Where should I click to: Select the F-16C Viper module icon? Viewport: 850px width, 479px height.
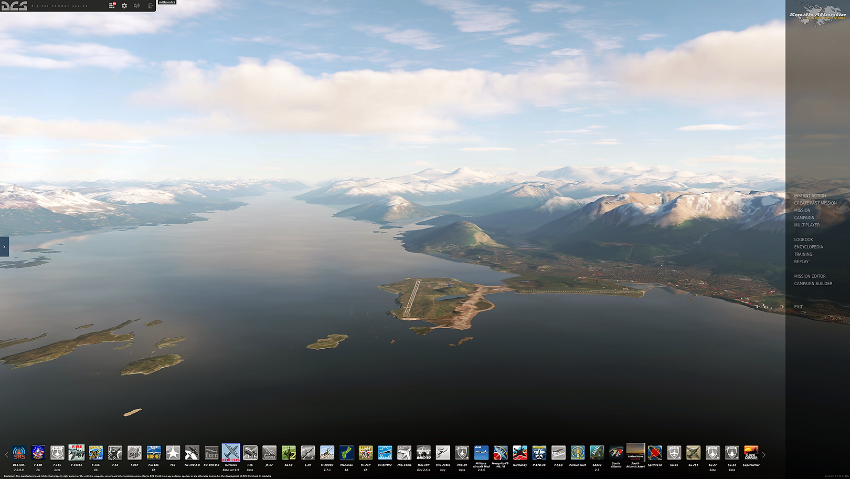coord(96,453)
